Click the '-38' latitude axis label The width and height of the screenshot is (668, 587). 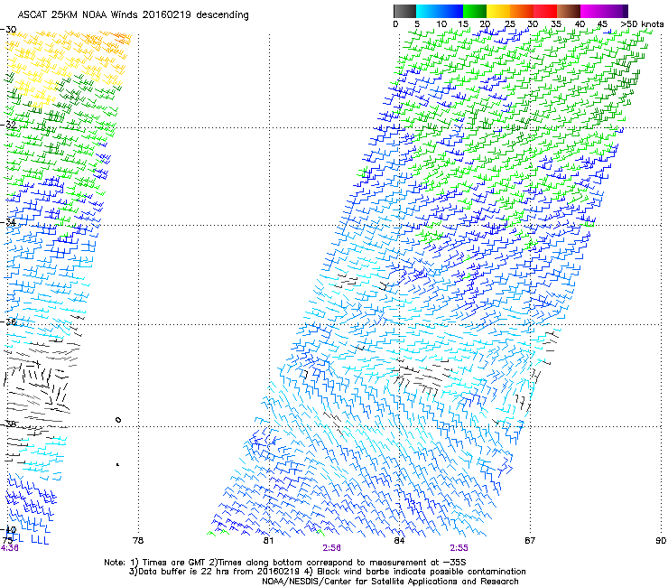pyautogui.click(x=8, y=424)
